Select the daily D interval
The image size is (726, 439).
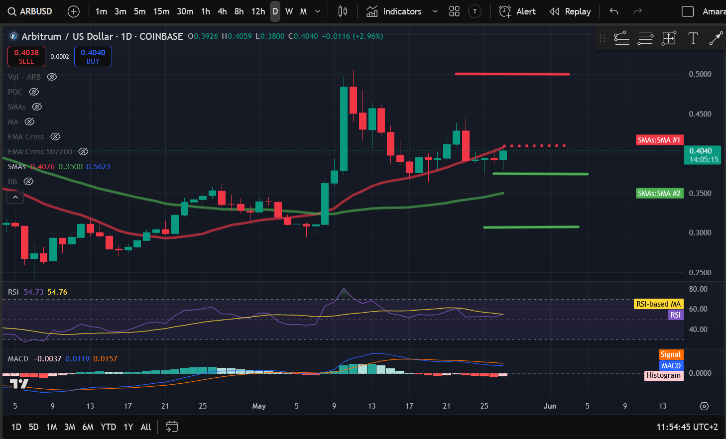pyautogui.click(x=275, y=11)
